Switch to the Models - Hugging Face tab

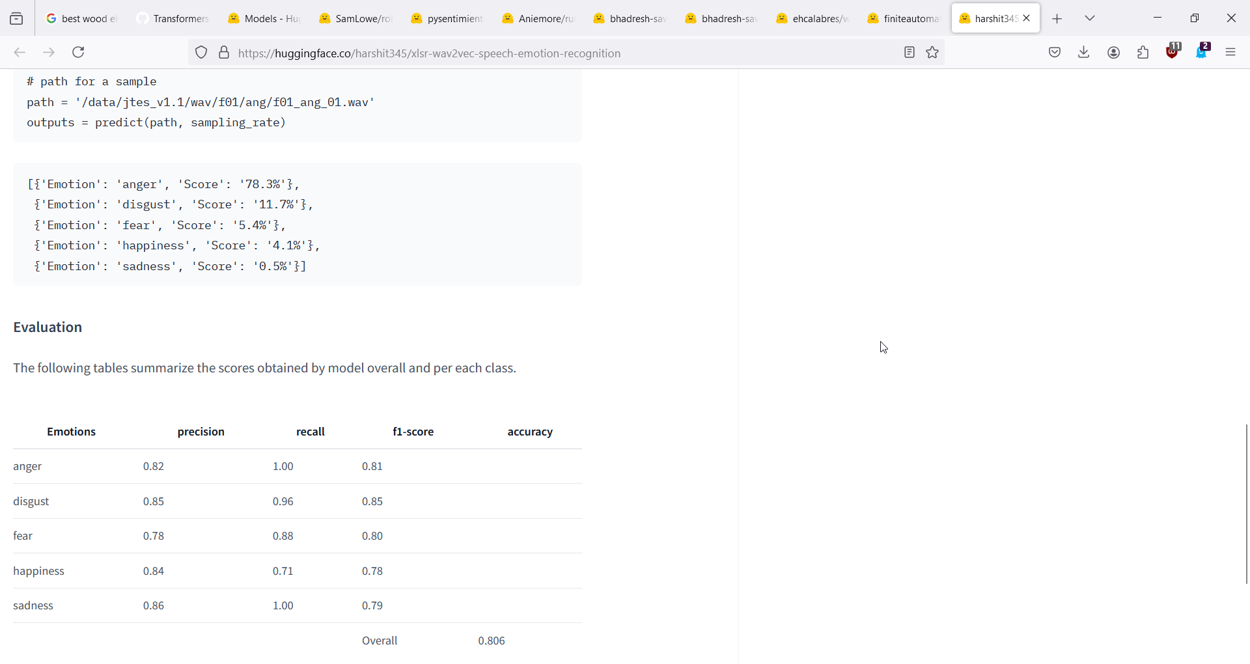(264, 19)
